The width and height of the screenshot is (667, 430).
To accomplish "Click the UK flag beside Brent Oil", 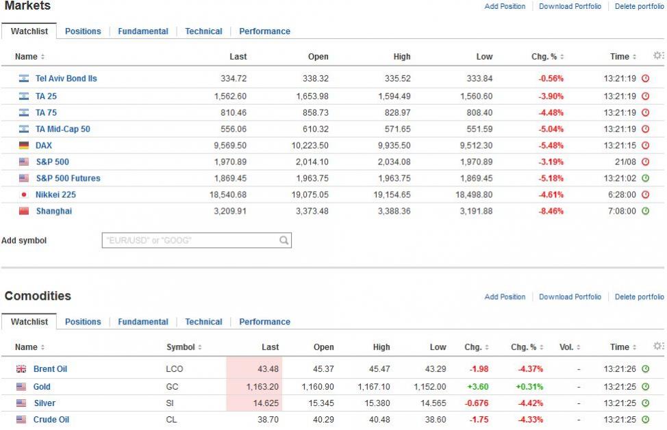I will pyautogui.click(x=21, y=369).
